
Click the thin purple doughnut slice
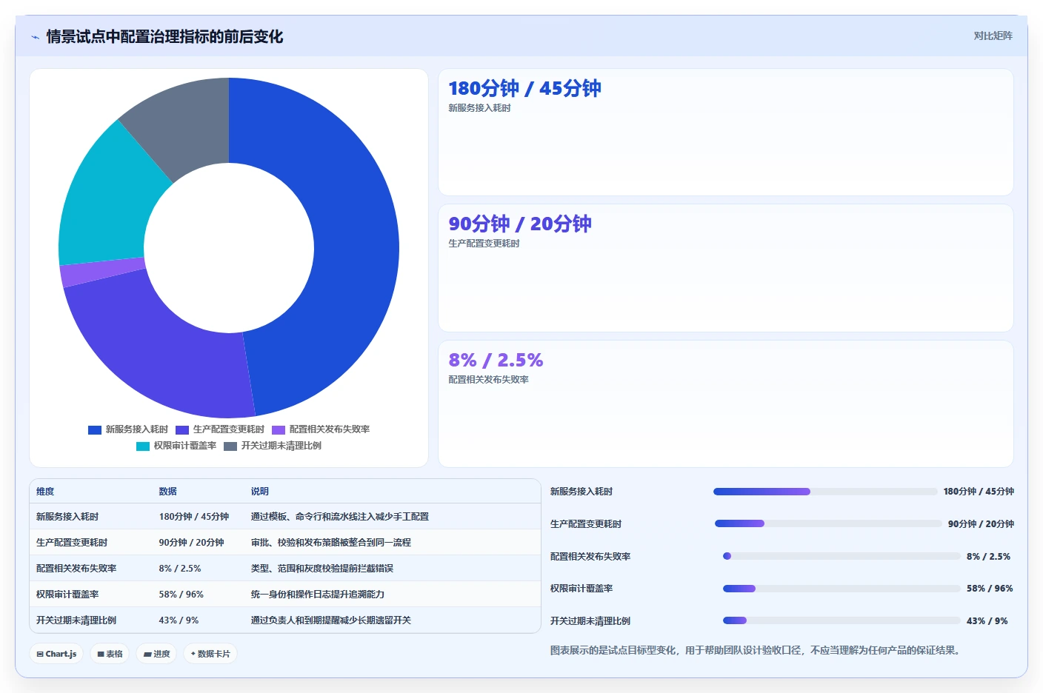(102, 272)
